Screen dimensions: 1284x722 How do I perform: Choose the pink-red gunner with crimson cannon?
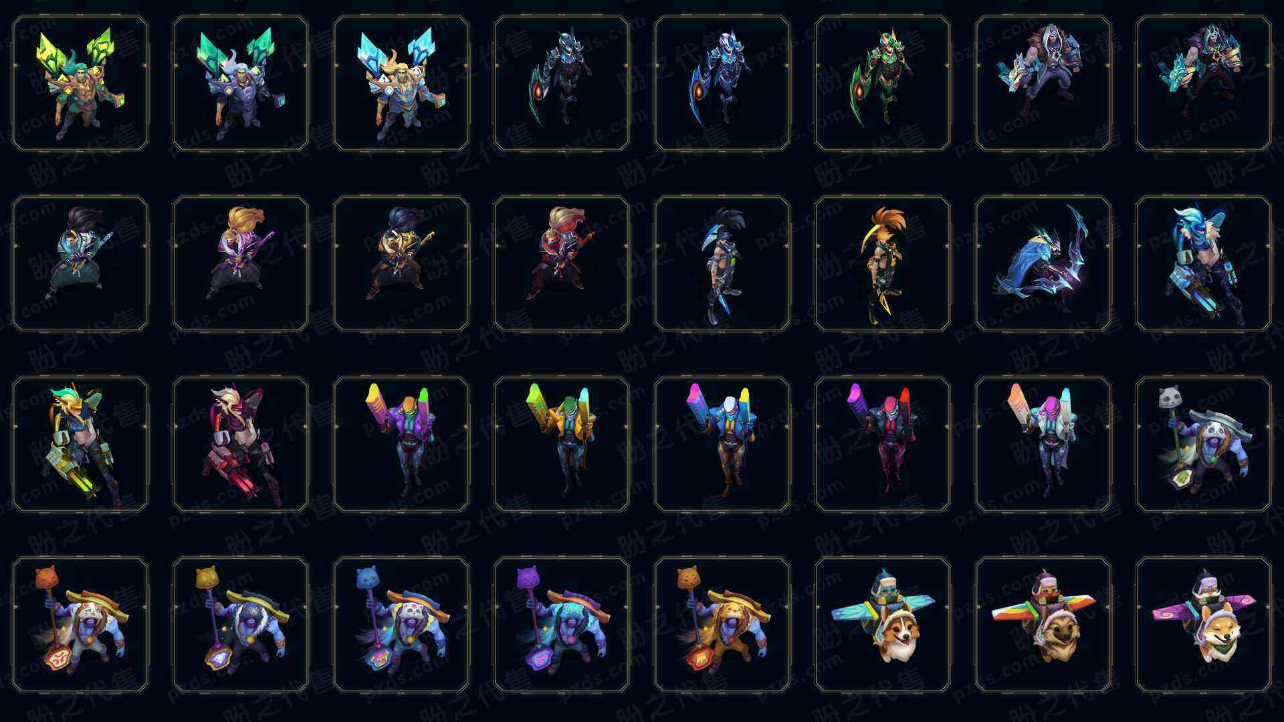click(x=241, y=444)
